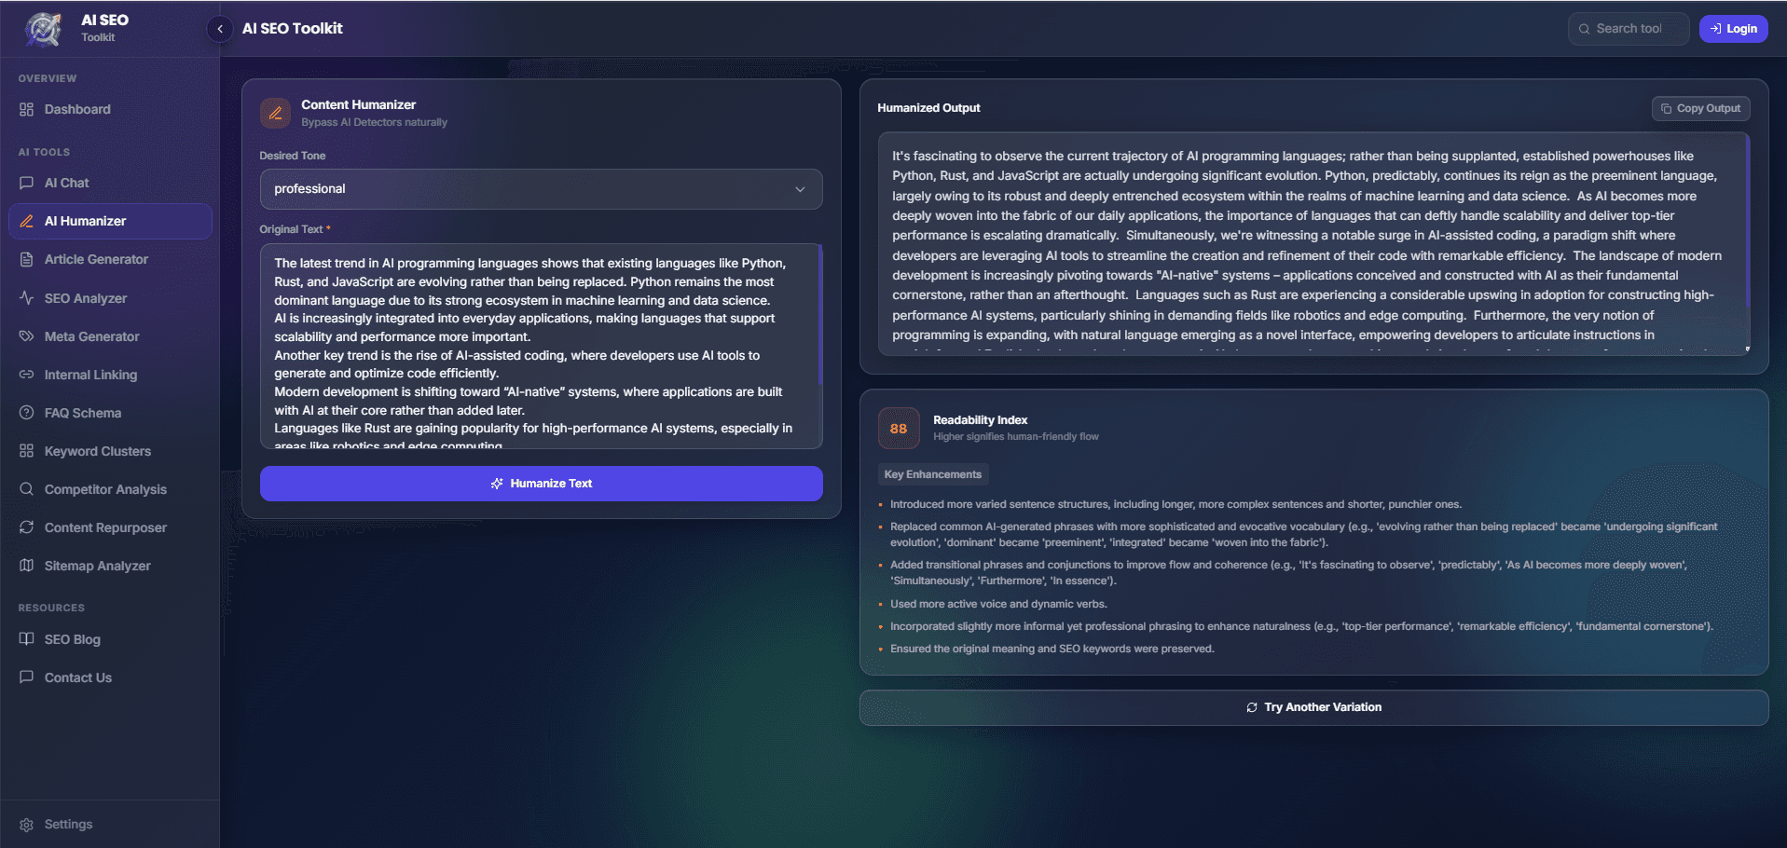Click the Content Repurposer tool icon

(x=27, y=527)
